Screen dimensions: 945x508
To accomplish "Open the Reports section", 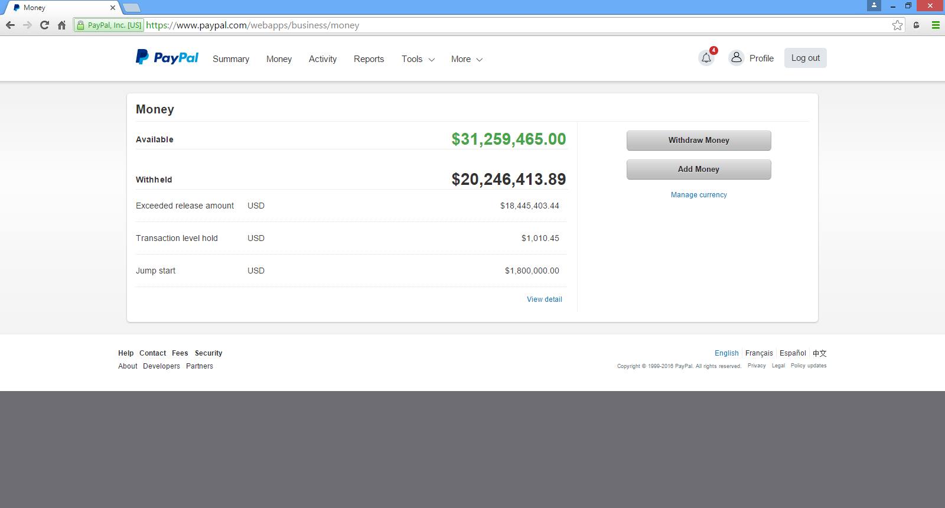I will (369, 59).
